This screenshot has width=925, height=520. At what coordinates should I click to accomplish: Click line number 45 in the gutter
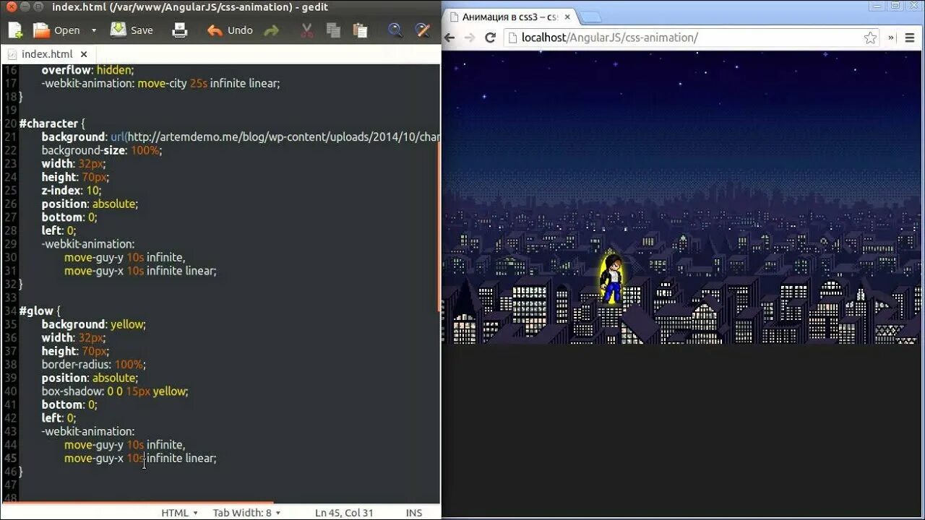[10, 458]
